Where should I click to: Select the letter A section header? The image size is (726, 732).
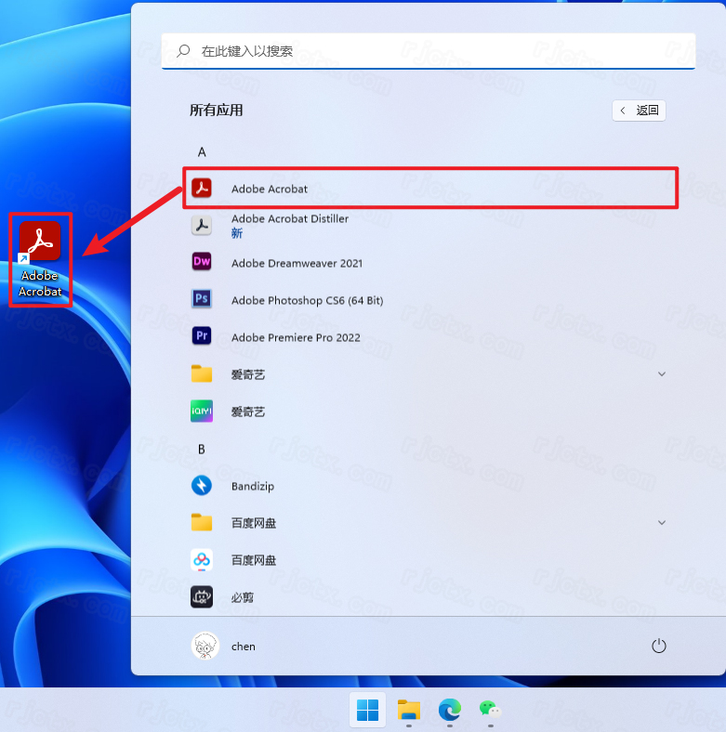202,152
